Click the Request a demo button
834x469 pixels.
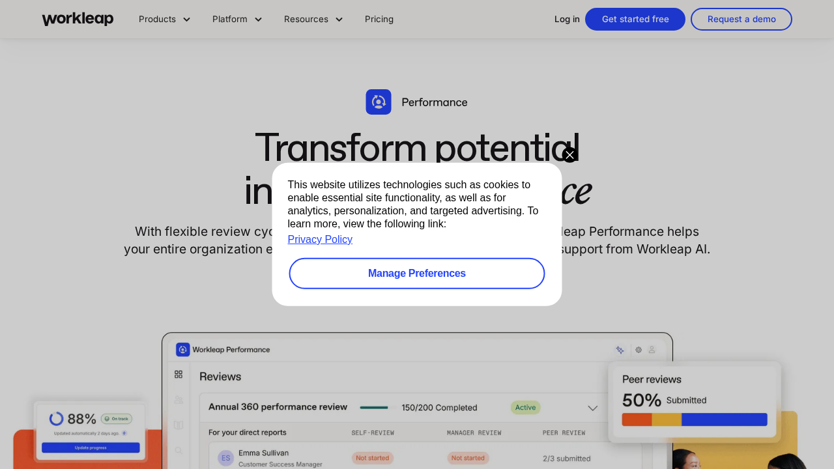click(x=741, y=19)
